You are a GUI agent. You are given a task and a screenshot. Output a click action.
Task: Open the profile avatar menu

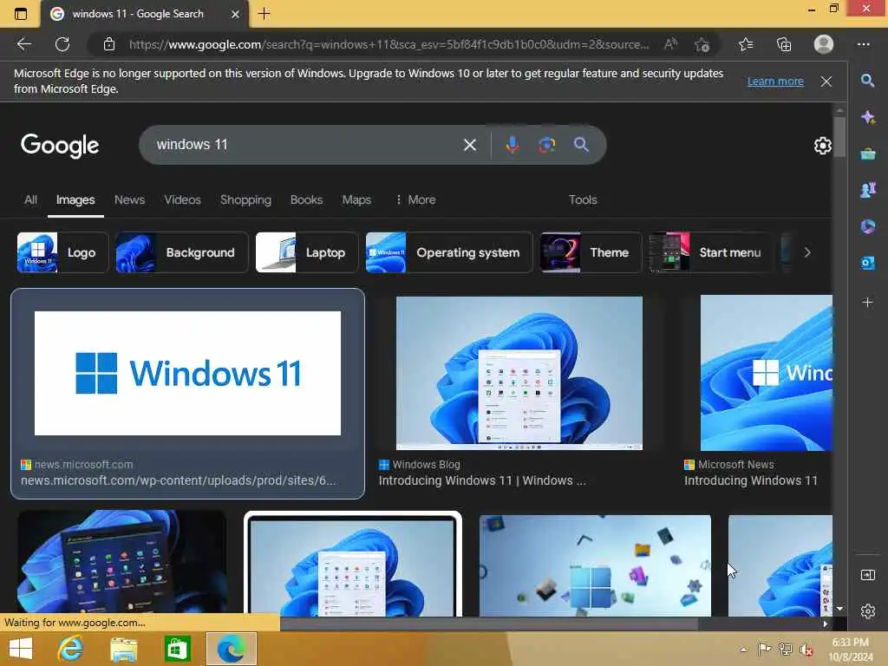(x=824, y=44)
